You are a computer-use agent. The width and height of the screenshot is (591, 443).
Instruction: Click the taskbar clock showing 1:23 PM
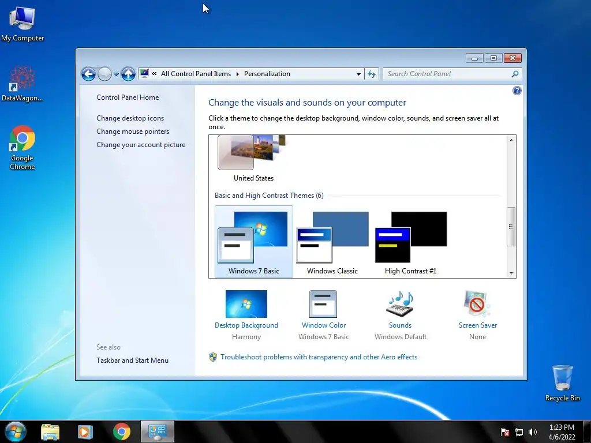click(562, 432)
